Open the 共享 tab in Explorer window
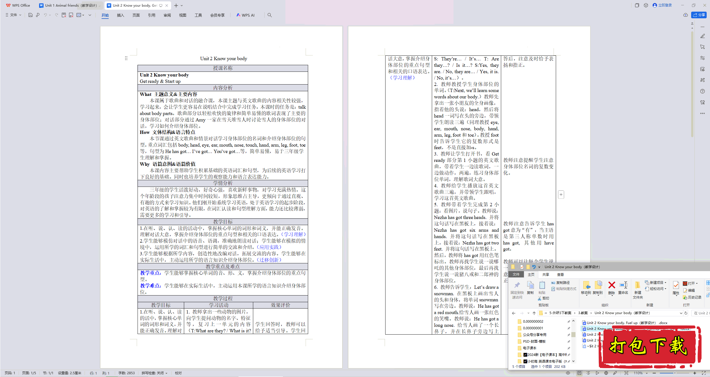 546,274
